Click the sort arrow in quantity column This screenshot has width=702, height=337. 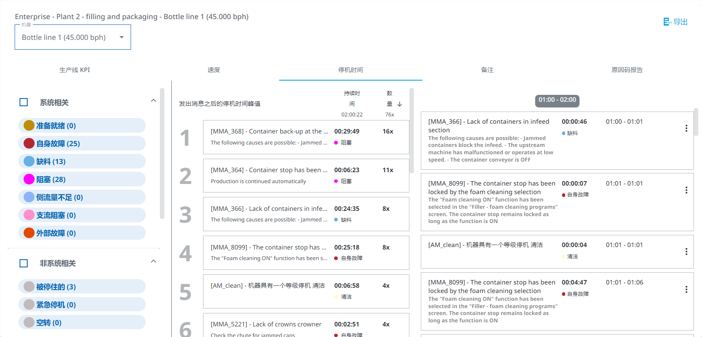[x=400, y=104]
